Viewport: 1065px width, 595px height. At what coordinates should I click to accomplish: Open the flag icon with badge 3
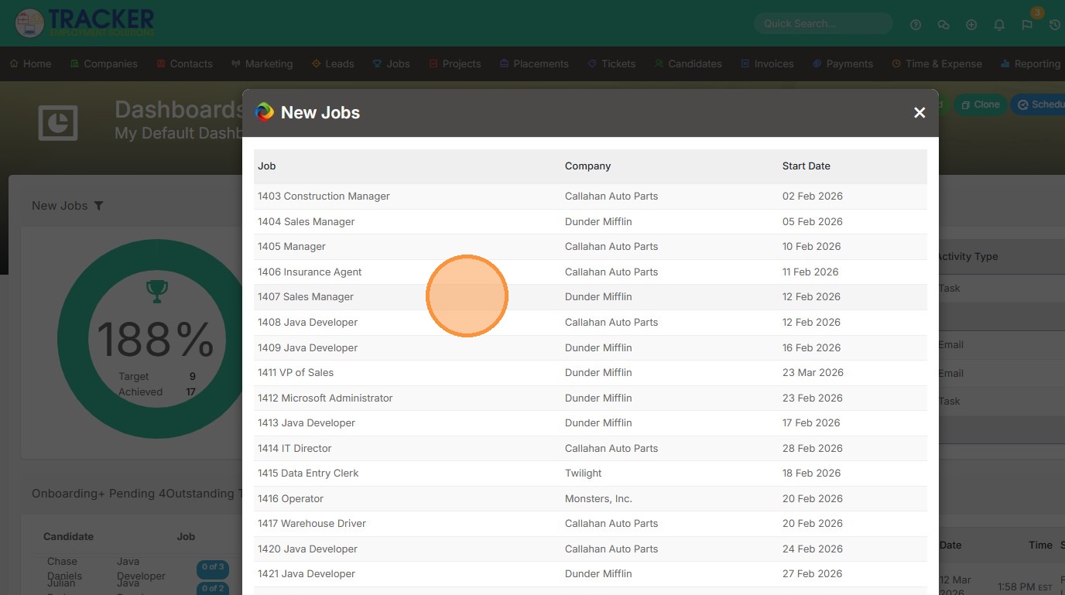coord(1027,25)
